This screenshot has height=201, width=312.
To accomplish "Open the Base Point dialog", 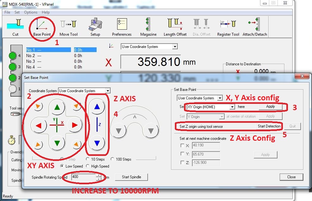I will (x=42, y=28).
